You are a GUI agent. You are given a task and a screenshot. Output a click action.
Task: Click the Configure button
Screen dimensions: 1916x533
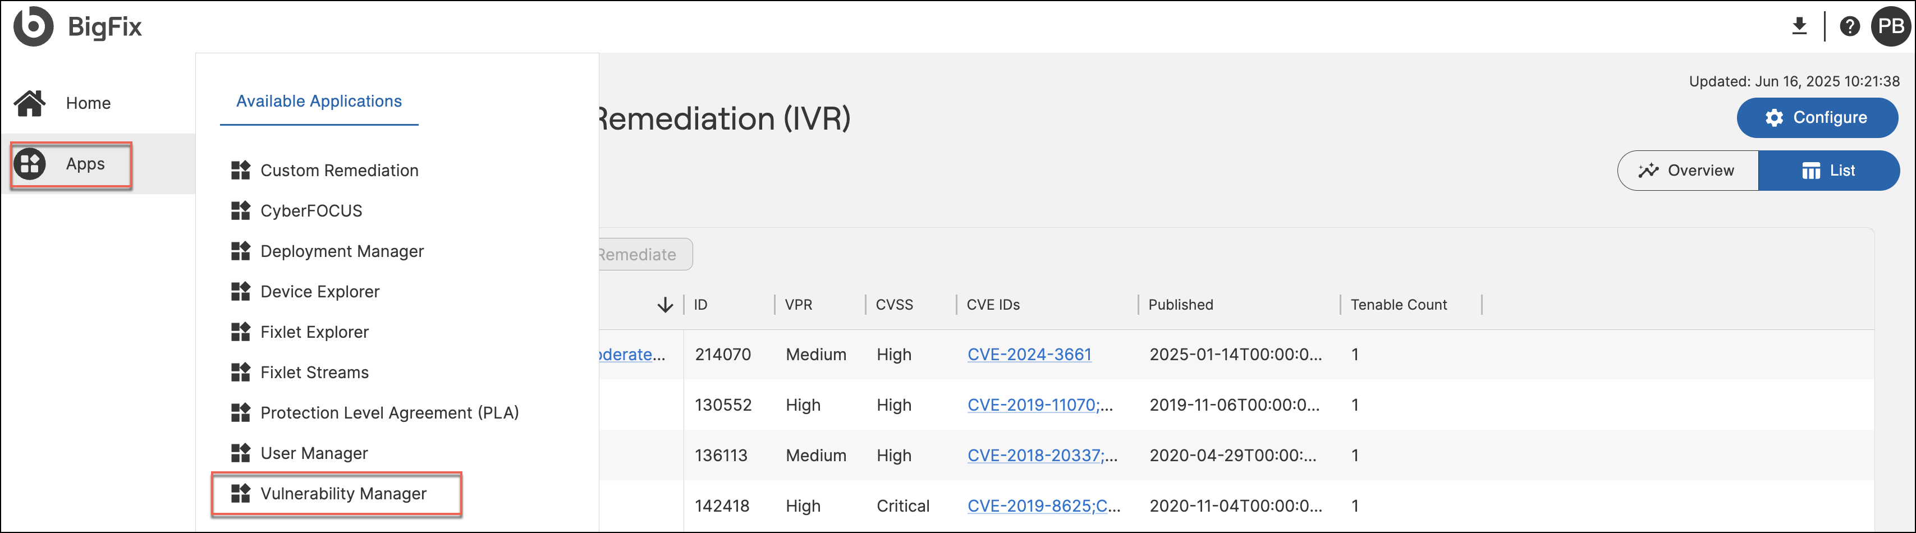click(1816, 117)
